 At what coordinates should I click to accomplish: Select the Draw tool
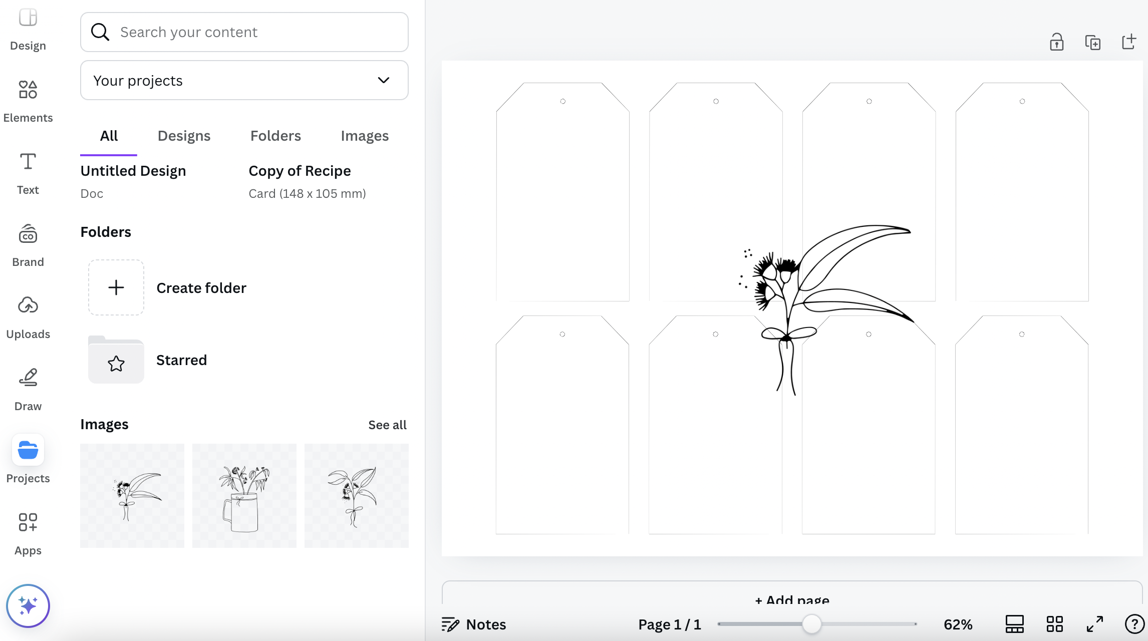tap(28, 389)
